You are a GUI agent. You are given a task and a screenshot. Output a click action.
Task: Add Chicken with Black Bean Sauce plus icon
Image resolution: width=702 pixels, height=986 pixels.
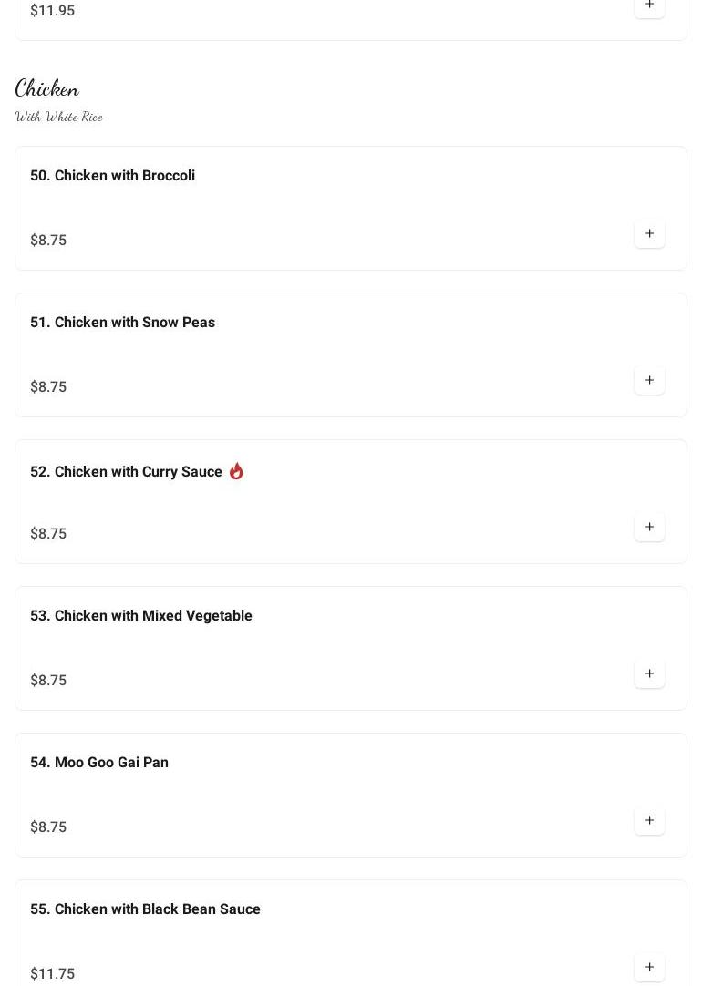(649, 967)
